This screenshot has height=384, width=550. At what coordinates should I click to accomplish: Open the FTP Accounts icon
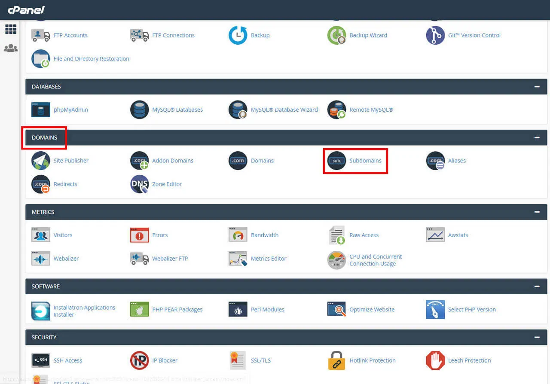coord(41,35)
